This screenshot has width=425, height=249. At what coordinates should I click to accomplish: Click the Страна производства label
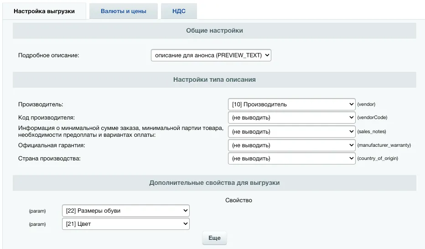pyautogui.click(x=49, y=159)
